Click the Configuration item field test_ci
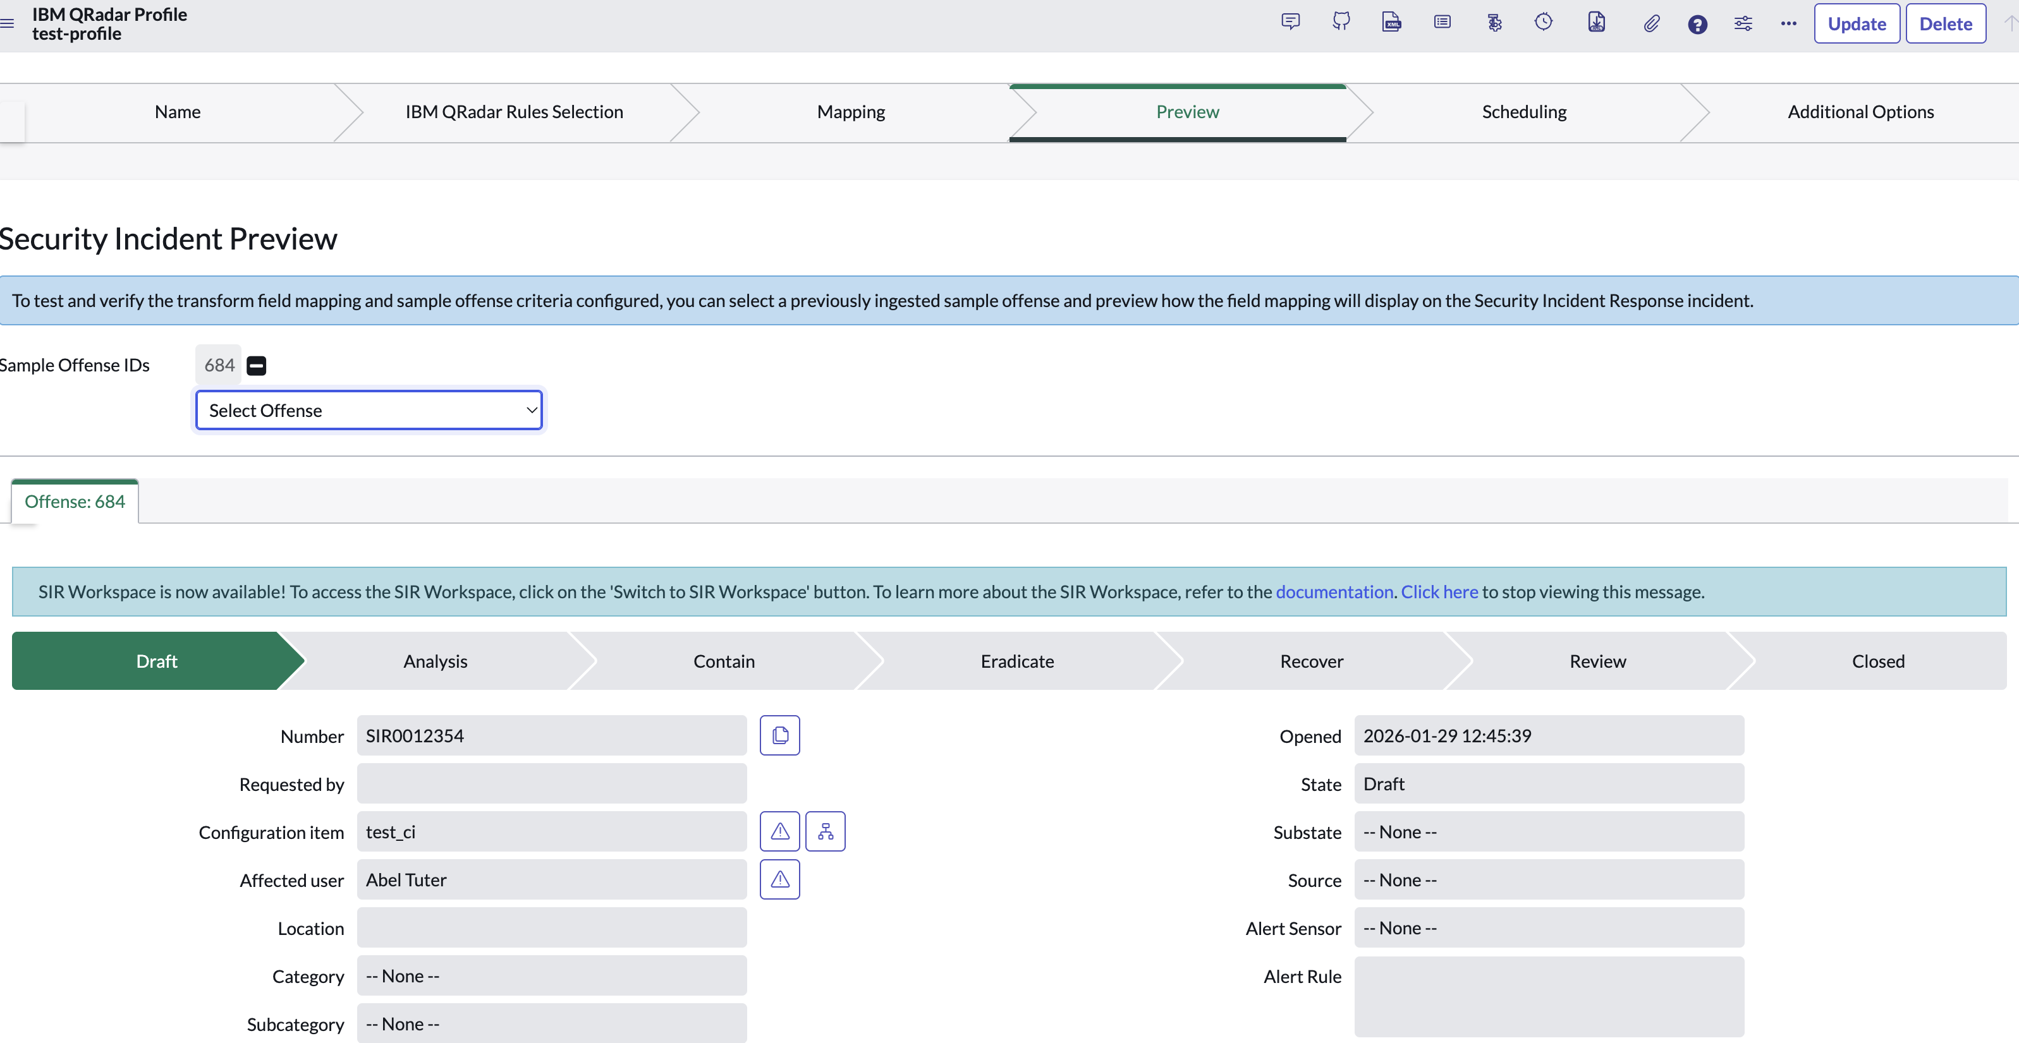 pyautogui.click(x=552, y=831)
